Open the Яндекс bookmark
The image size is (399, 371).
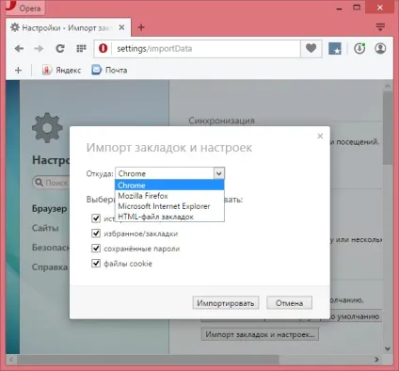[x=61, y=70]
